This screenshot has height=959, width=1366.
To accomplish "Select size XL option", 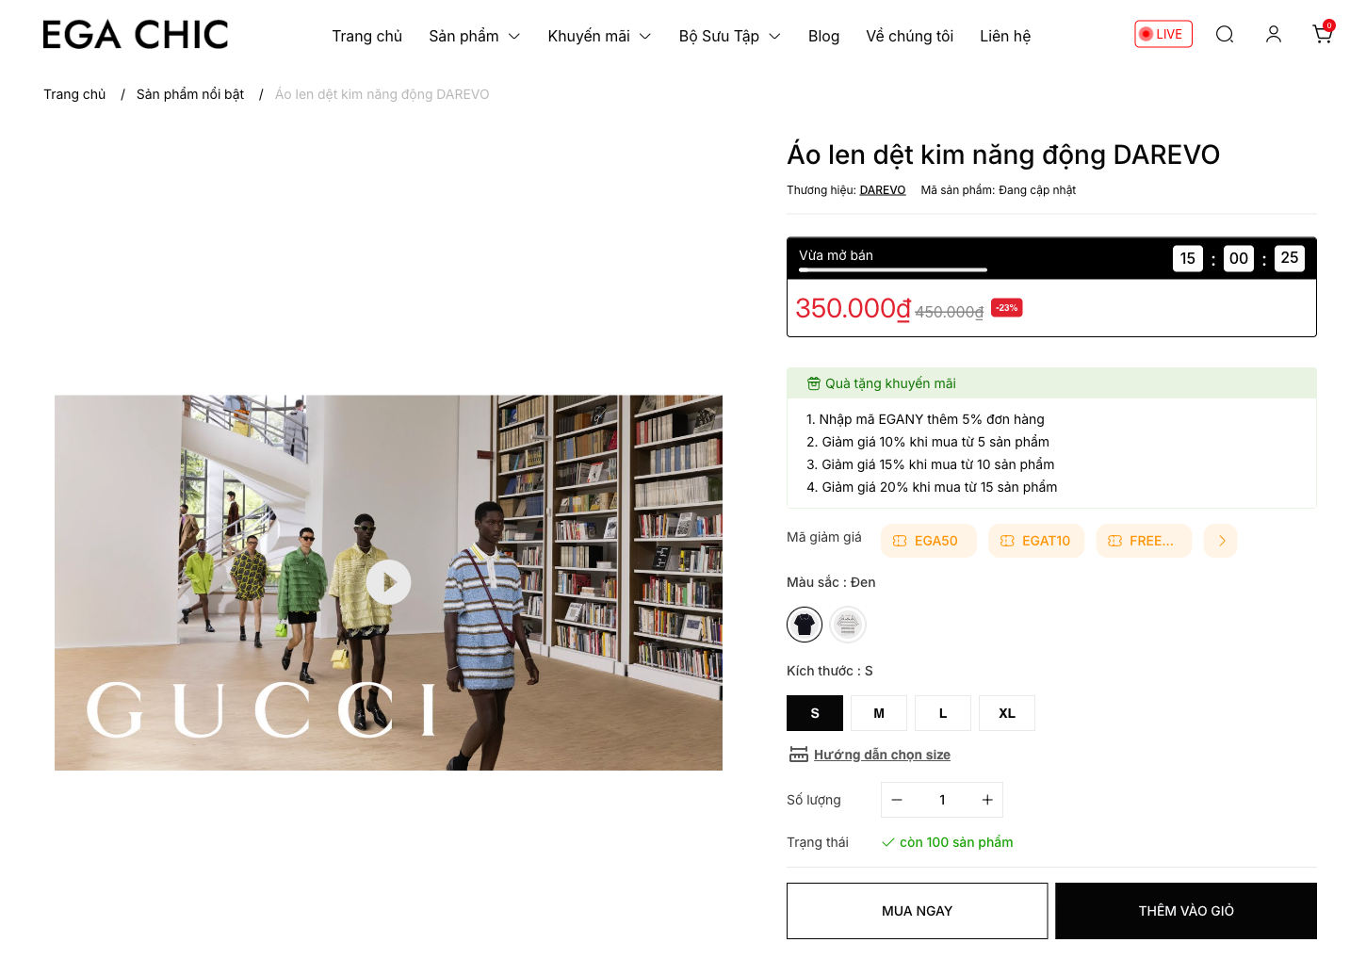I will (x=1007, y=713).
